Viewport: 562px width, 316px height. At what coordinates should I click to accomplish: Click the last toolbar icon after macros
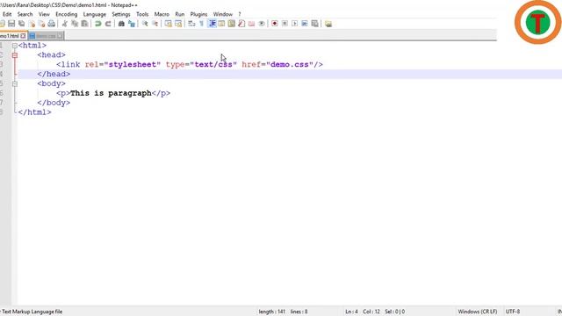click(328, 24)
